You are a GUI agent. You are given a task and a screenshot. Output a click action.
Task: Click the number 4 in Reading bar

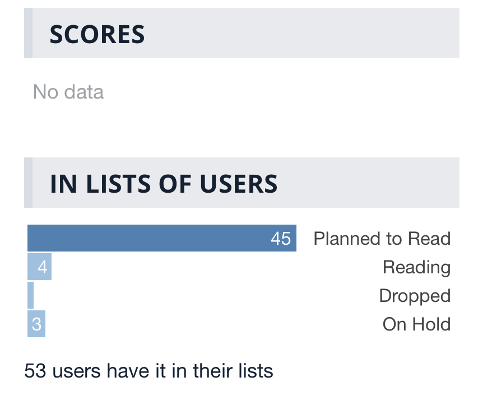(43, 267)
